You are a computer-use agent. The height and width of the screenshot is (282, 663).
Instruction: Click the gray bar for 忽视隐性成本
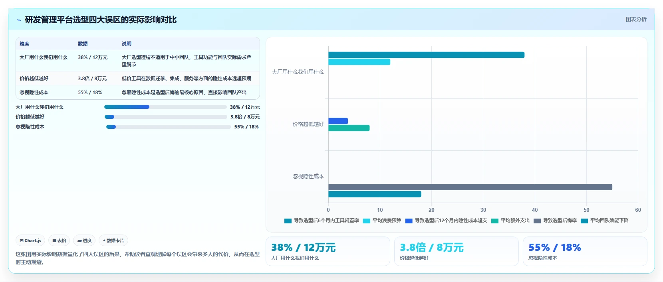pyautogui.click(x=470, y=187)
